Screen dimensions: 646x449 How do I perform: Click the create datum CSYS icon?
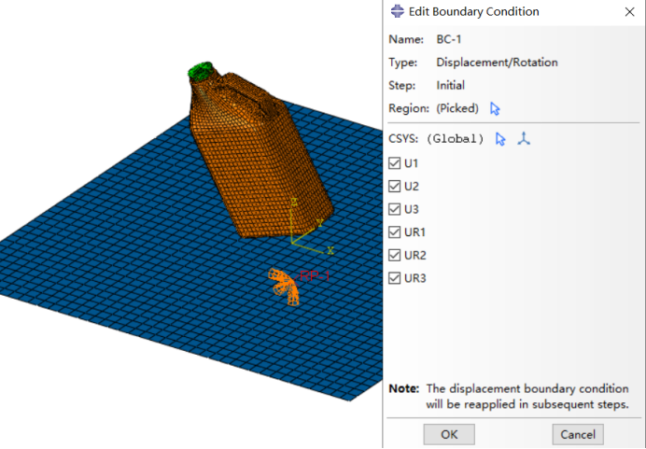tap(524, 139)
